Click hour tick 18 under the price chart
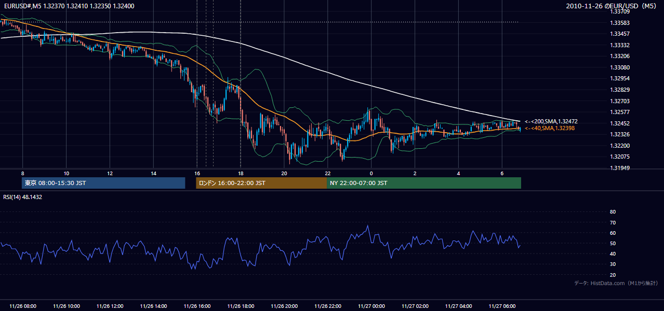Image resolution: width=664 pixels, height=311 pixels. (241, 173)
